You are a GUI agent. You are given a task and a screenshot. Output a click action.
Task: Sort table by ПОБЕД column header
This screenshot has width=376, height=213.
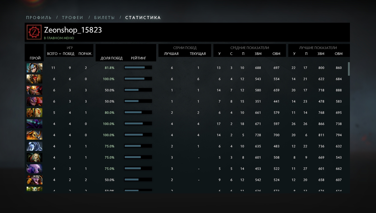(x=69, y=54)
